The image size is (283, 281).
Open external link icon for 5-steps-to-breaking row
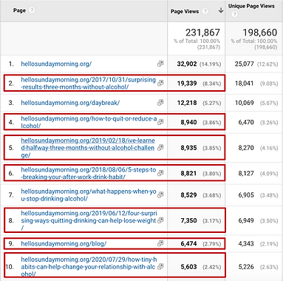[160, 173]
